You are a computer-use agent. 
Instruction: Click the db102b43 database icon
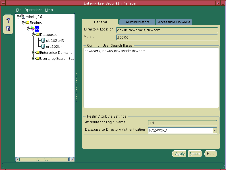point(43,40)
